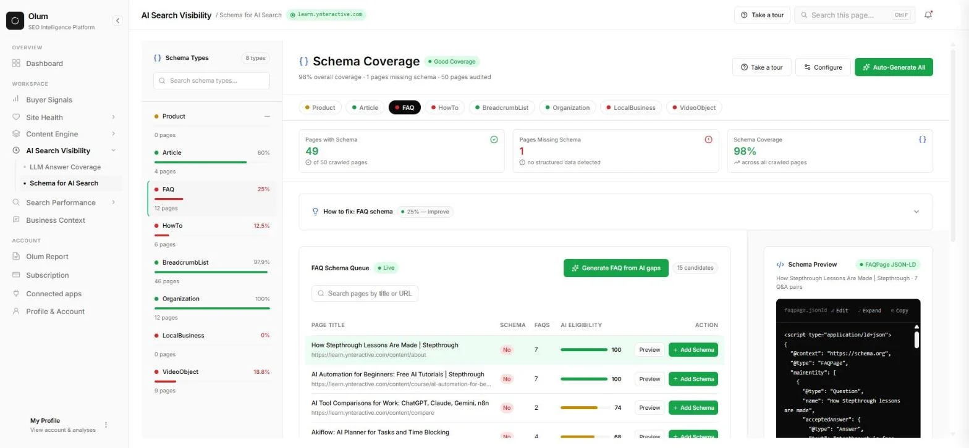Copy the faqpage.jsonld code

(899, 310)
